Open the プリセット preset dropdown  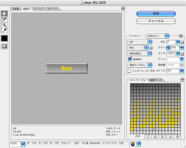coord(157,36)
